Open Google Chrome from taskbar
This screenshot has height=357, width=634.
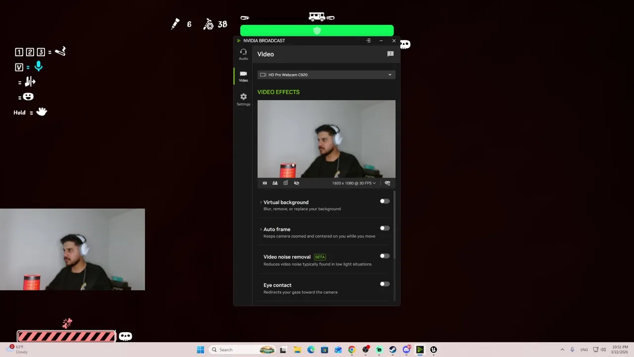pos(352,350)
